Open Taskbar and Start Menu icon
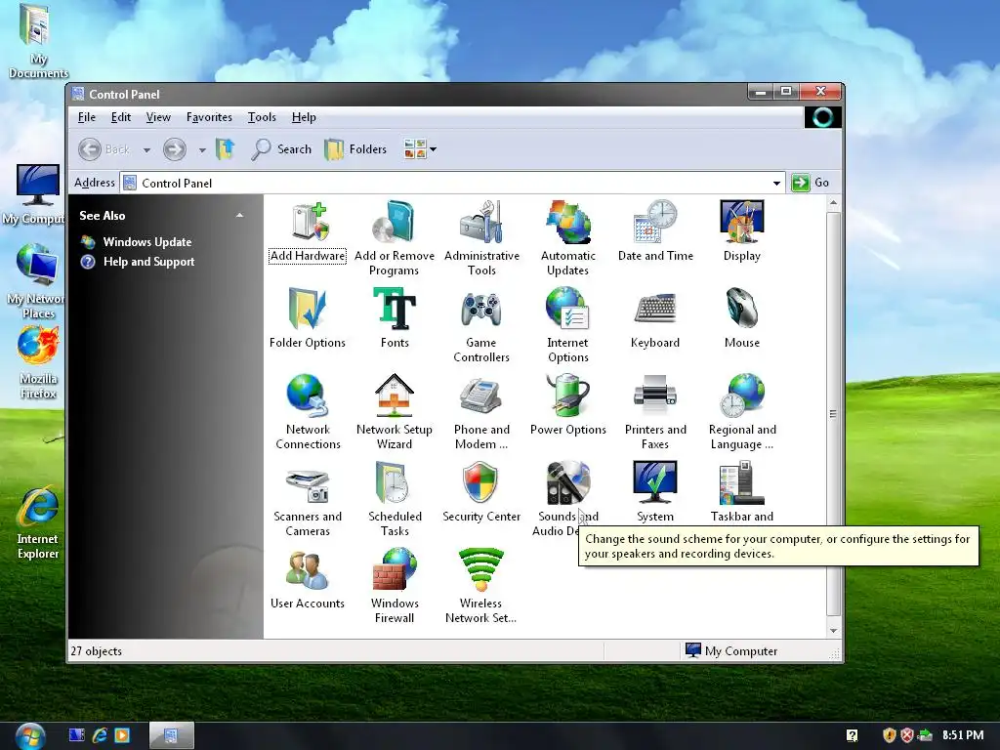1000x750 pixels. click(742, 492)
